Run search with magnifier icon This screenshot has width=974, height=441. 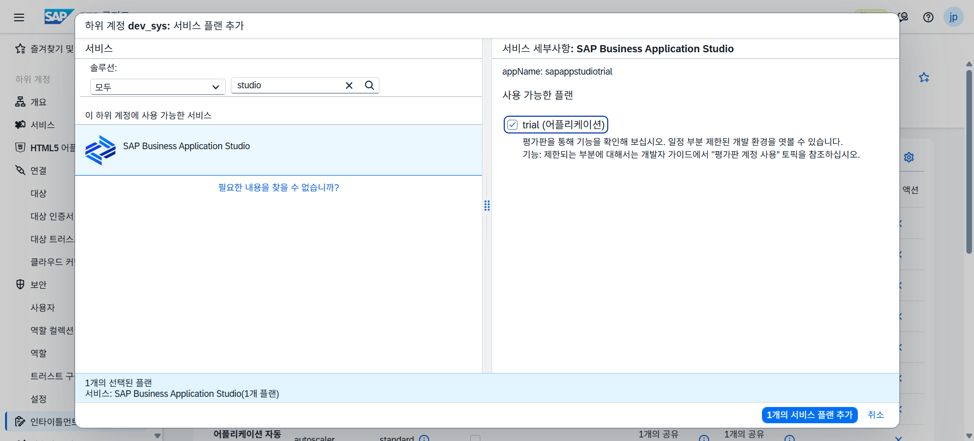[x=369, y=85]
